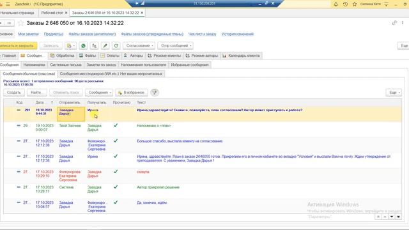
Task: Open Мои заметки link
Action: pos(28,34)
